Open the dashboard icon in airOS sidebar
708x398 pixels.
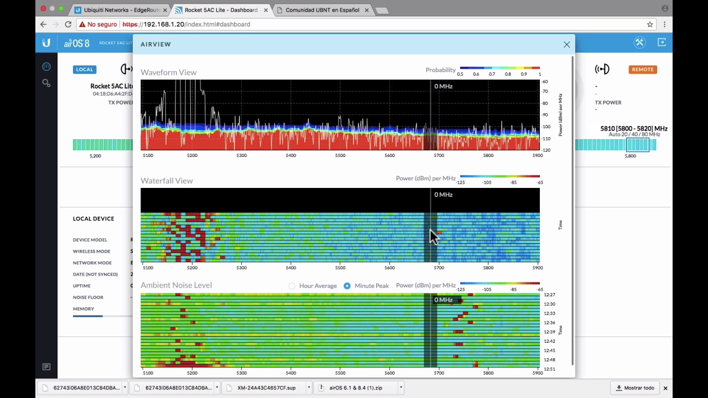point(46,67)
